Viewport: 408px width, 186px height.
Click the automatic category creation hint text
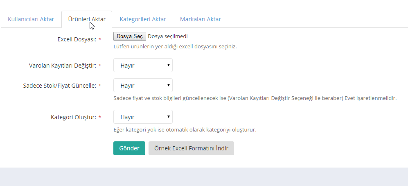(185, 130)
